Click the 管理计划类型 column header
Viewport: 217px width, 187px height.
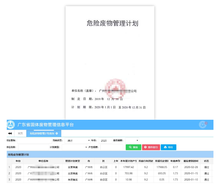(x=73, y=161)
